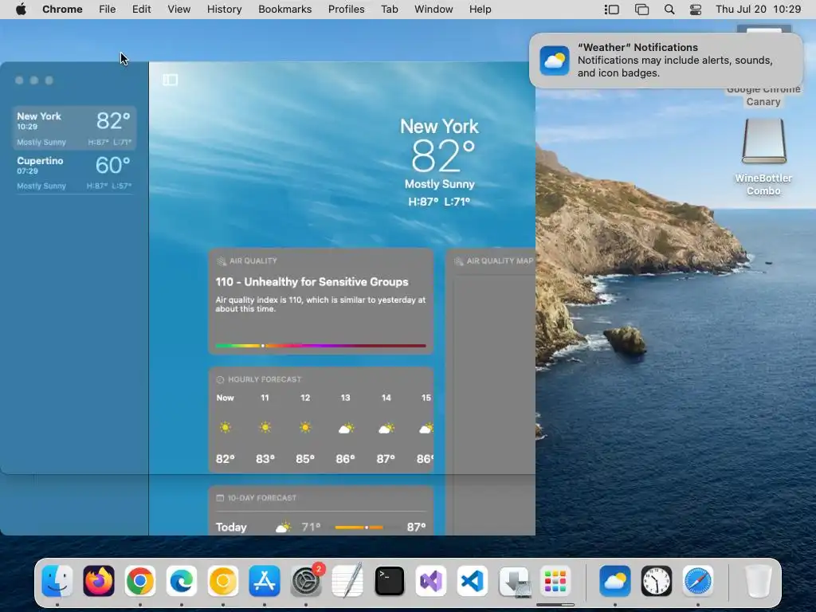Click the partly cloudy icon for hour 13

pyautogui.click(x=346, y=428)
